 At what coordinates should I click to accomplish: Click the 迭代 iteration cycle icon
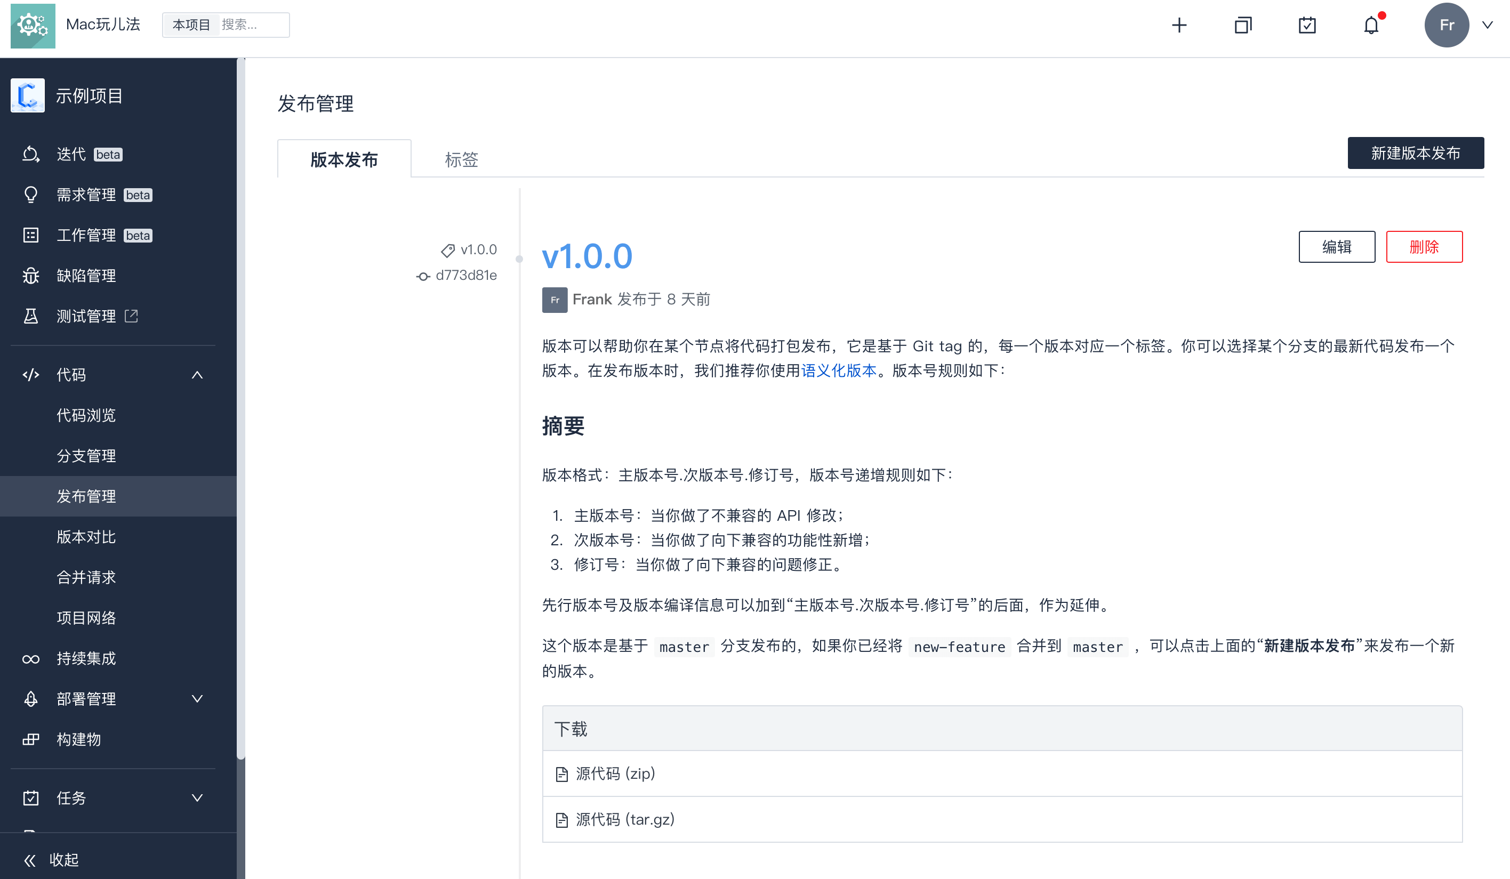click(x=30, y=155)
